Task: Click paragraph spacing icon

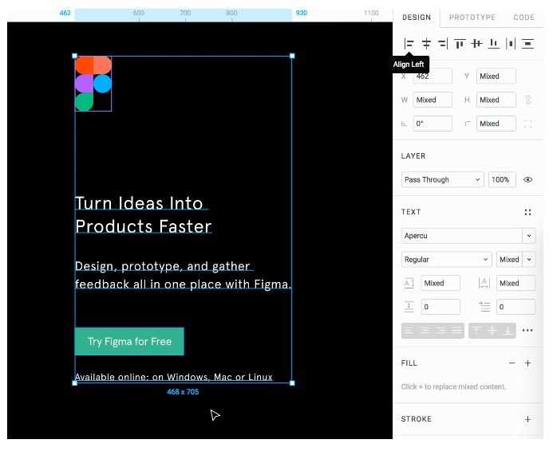Action: click(409, 307)
